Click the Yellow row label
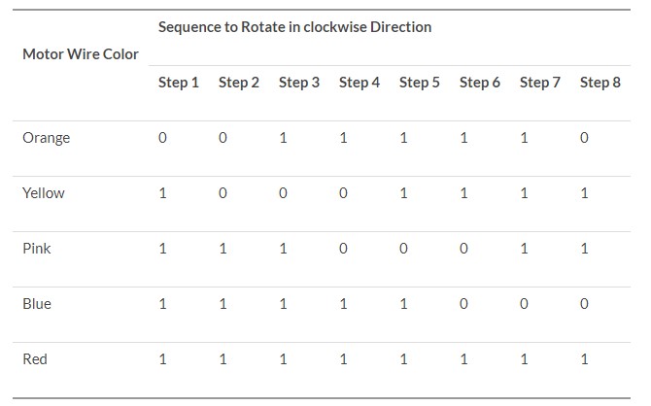Image resolution: width=651 pixels, height=406 pixels. (44, 193)
